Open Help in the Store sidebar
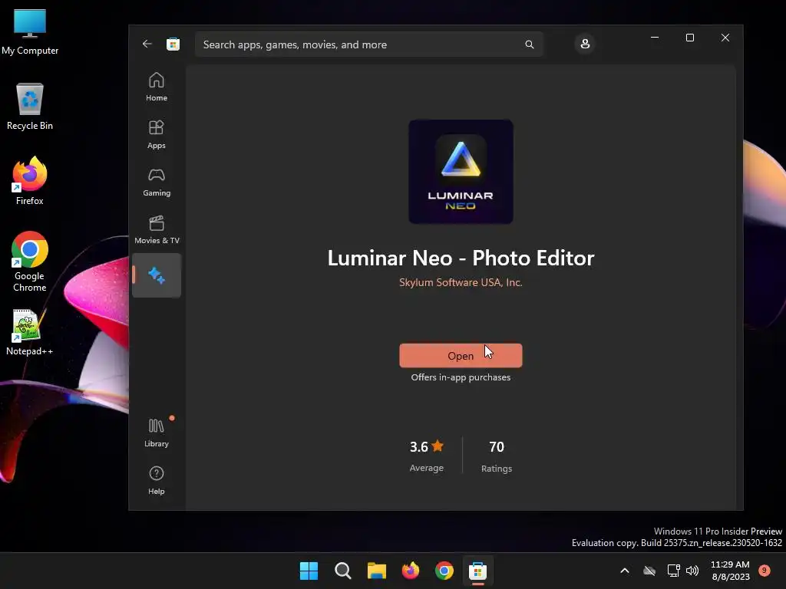 [x=157, y=480]
